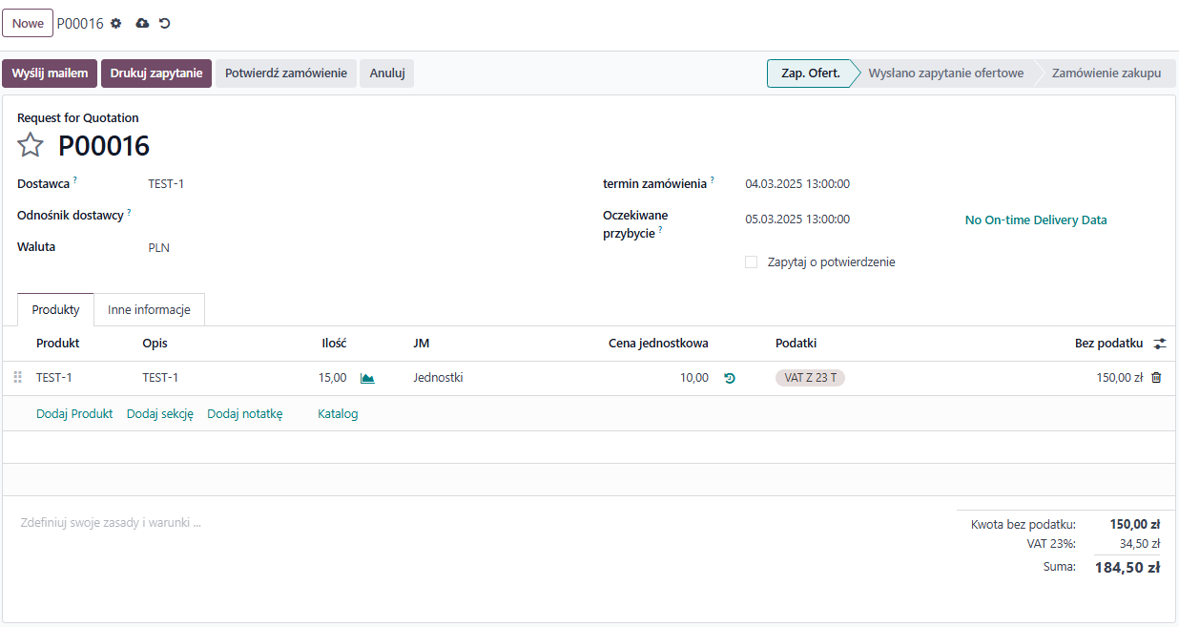The width and height of the screenshot is (1179, 627).
Task: Open column options toggle in table header
Action: coord(1160,344)
